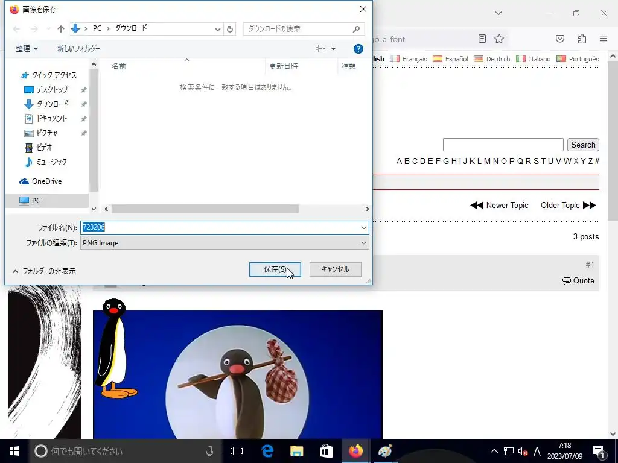
Task: Click the Pingu image in the post
Action: pos(238,374)
